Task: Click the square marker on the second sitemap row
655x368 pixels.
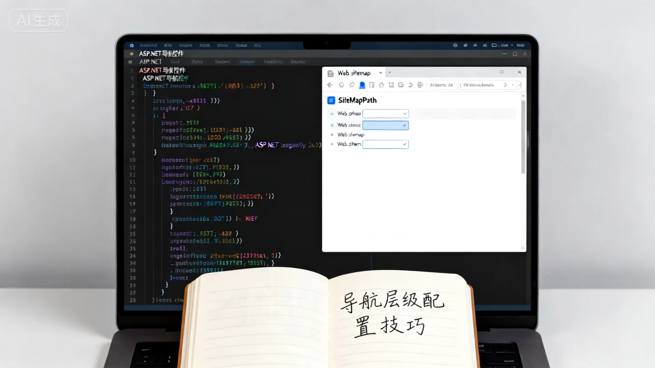Action: [x=332, y=125]
